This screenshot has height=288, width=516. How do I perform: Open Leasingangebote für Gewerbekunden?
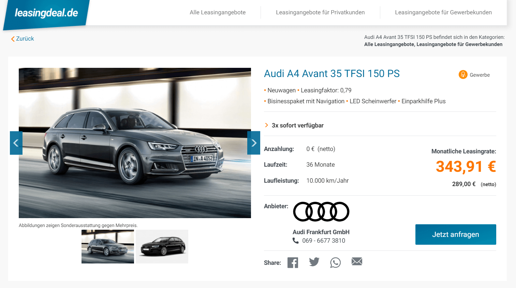click(443, 12)
